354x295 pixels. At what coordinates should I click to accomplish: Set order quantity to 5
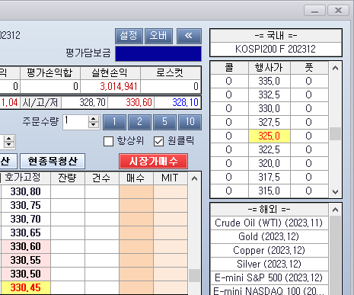[164, 122]
